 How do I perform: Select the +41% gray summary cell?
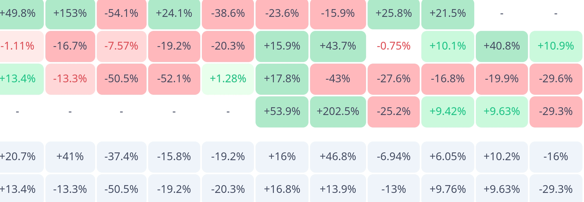(x=70, y=157)
